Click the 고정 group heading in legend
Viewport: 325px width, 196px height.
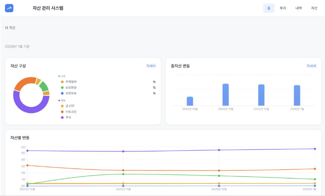[x=63, y=76]
